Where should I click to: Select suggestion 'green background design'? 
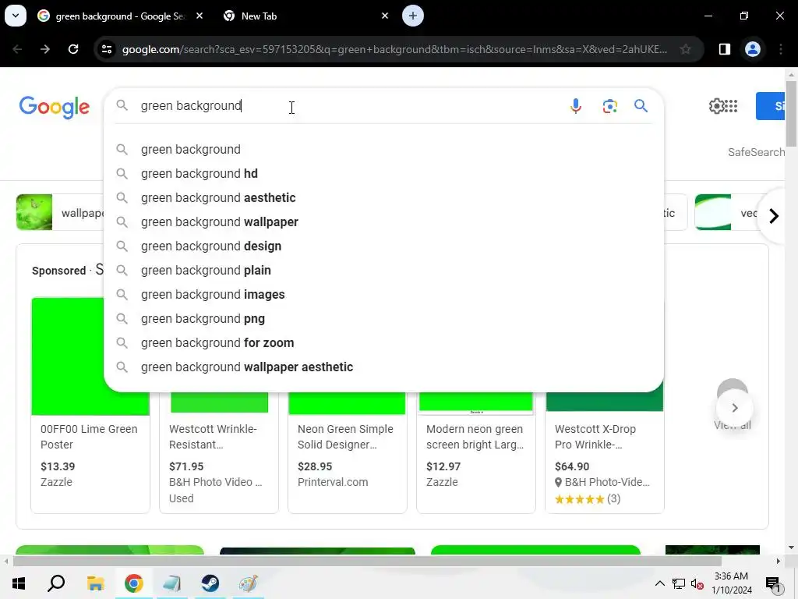click(383, 246)
